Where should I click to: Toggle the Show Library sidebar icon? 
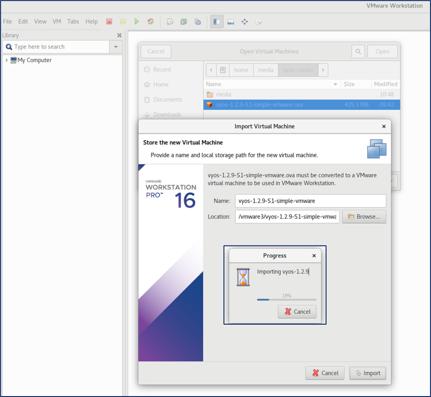click(x=216, y=21)
